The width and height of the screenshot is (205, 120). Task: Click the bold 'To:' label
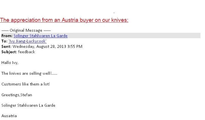[x=4, y=41]
